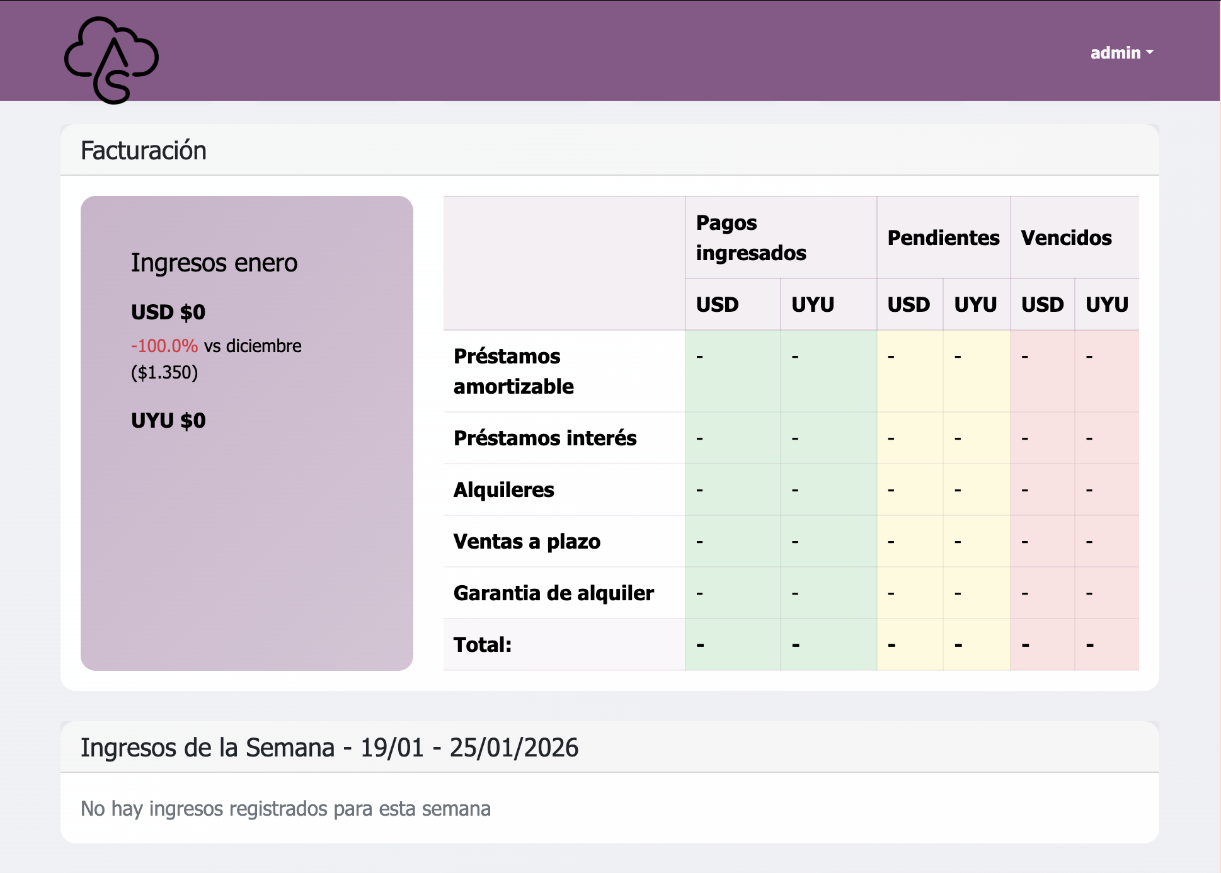Click the USD $0 income value
The image size is (1221, 873).
click(x=168, y=312)
